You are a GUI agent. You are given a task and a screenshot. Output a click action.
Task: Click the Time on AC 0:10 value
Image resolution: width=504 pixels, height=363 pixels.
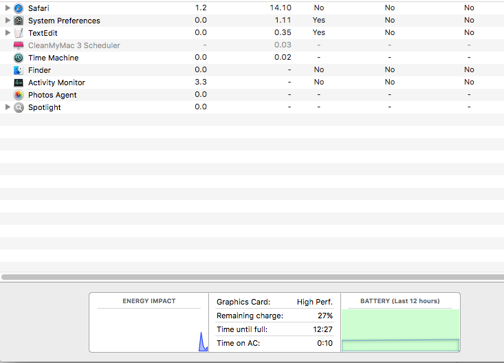(325, 343)
